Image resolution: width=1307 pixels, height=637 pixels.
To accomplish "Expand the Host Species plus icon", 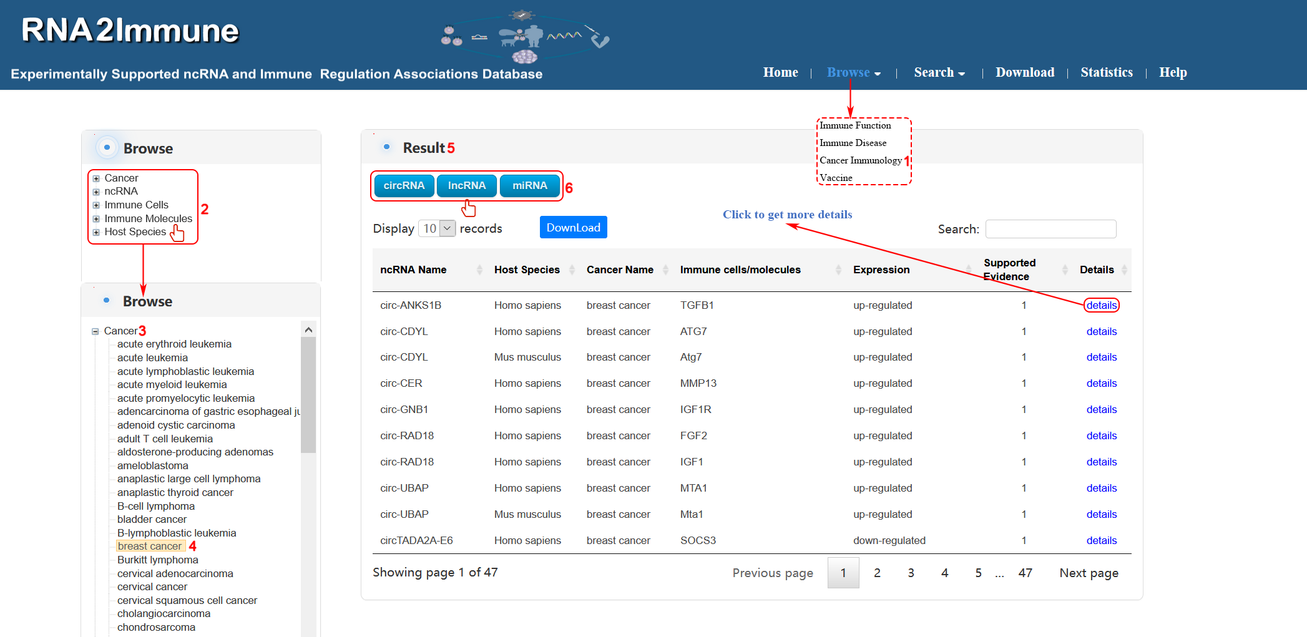I will coord(96,233).
